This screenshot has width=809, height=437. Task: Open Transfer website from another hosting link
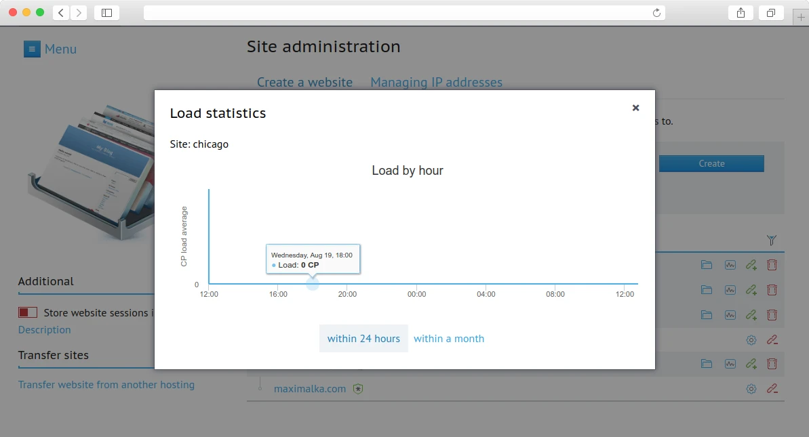point(106,384)
